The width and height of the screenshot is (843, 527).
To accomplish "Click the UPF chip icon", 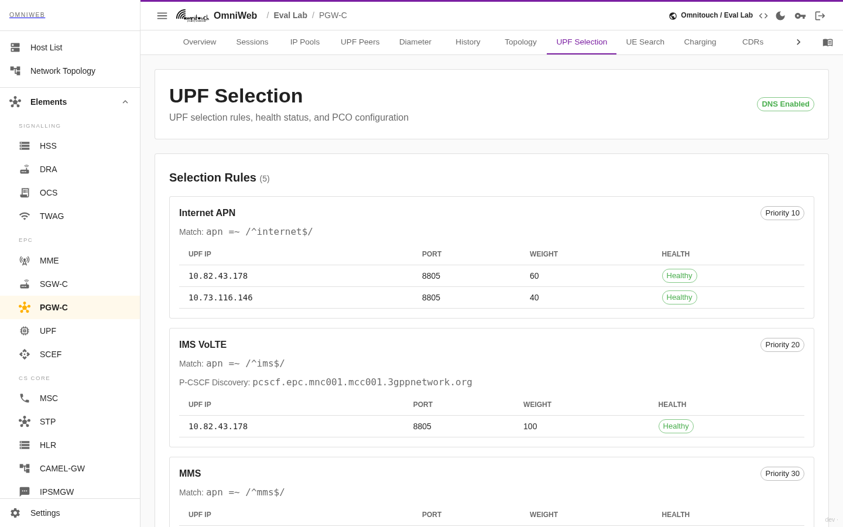I will 25,331.
